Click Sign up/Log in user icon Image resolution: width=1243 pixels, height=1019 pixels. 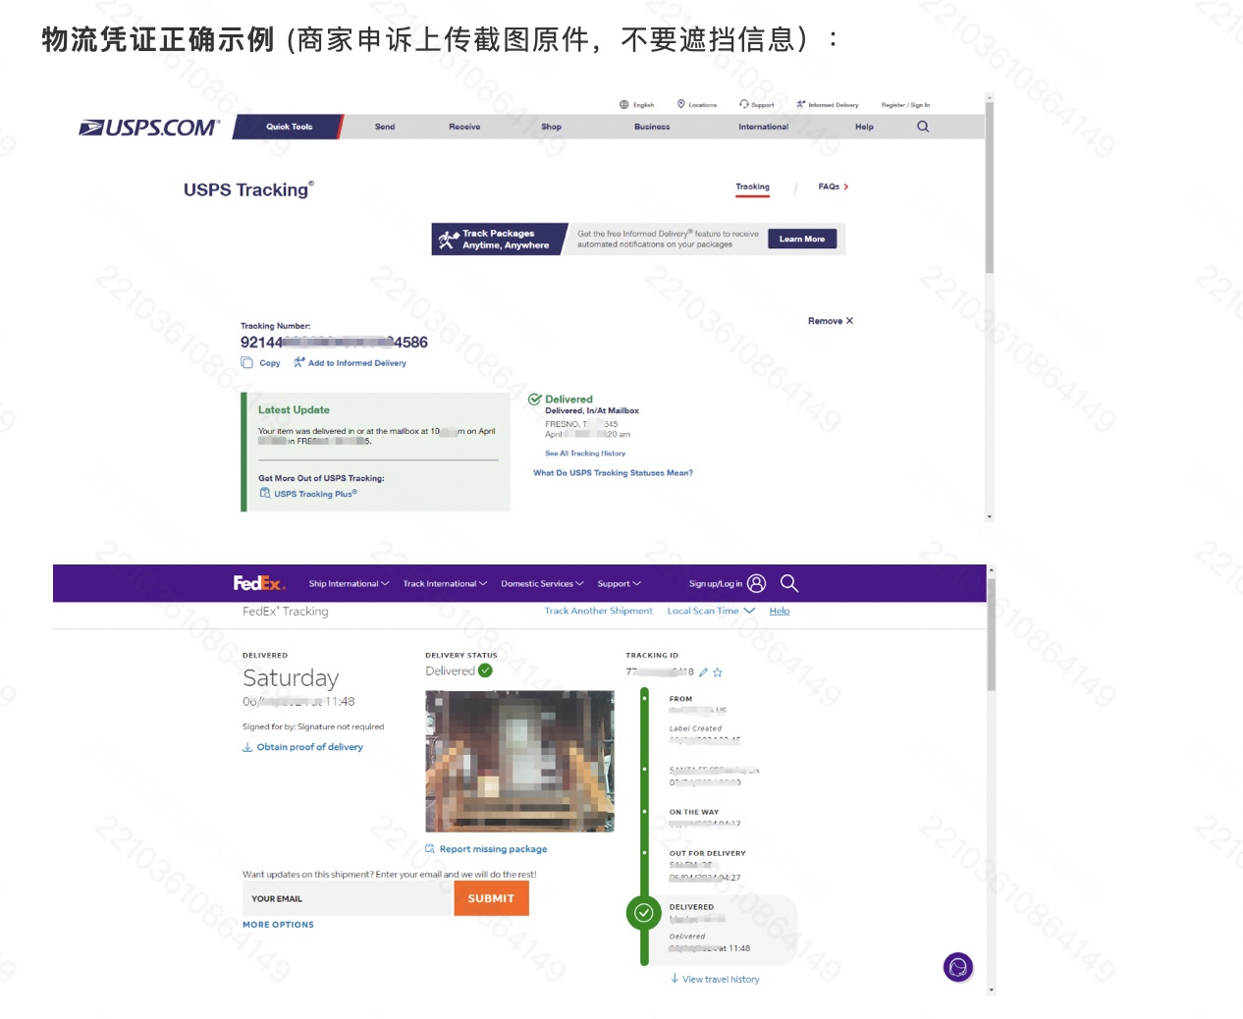coord(756,583)
